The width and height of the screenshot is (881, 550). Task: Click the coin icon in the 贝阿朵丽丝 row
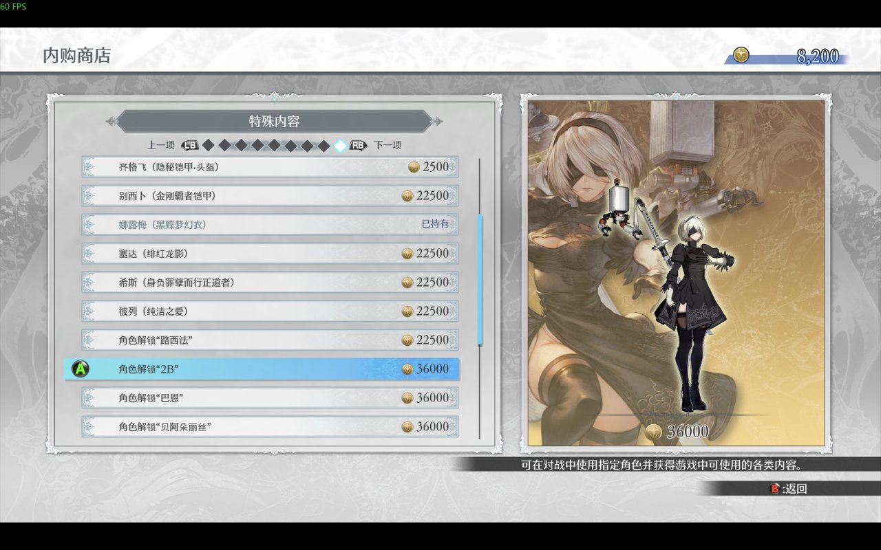pyautogui.click(x=407, y=427)
